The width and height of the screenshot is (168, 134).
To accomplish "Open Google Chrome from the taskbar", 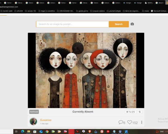I will (47, 131).
